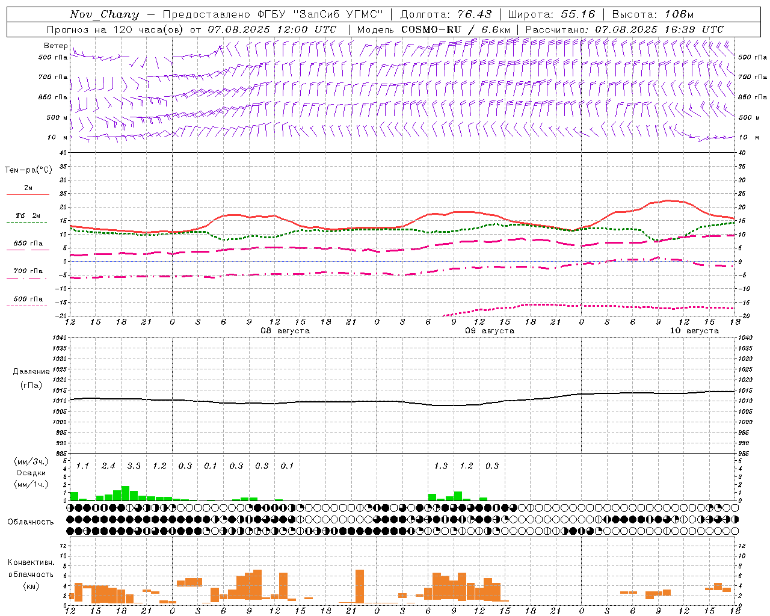The image size is (770, 616).
Task: Click the 3-hour precipitation value 2.4
Action: coord(108,466)
